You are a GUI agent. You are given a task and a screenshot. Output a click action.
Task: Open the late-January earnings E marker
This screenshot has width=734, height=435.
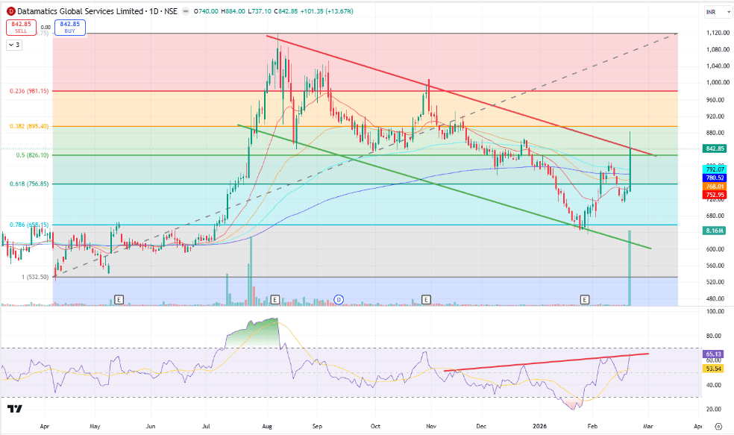tap(585, 299)
